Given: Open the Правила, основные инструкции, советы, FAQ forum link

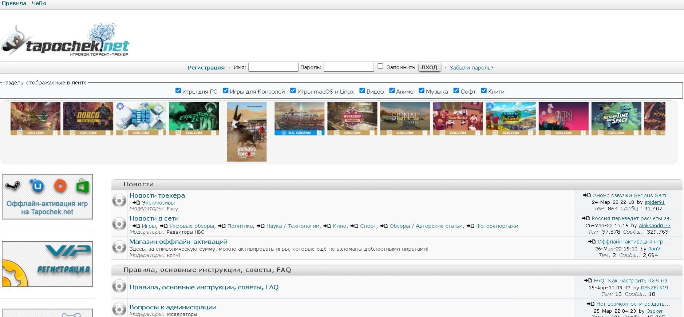Looking at the screenshot, I should click(x=204, y=287).
